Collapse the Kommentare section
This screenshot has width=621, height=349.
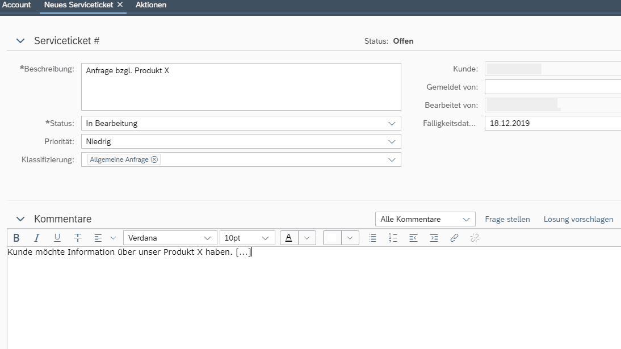point(20,219)
